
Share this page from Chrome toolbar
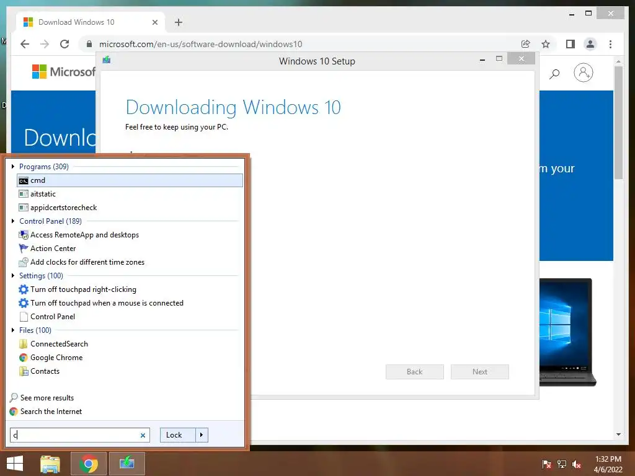tap(526, 44)
